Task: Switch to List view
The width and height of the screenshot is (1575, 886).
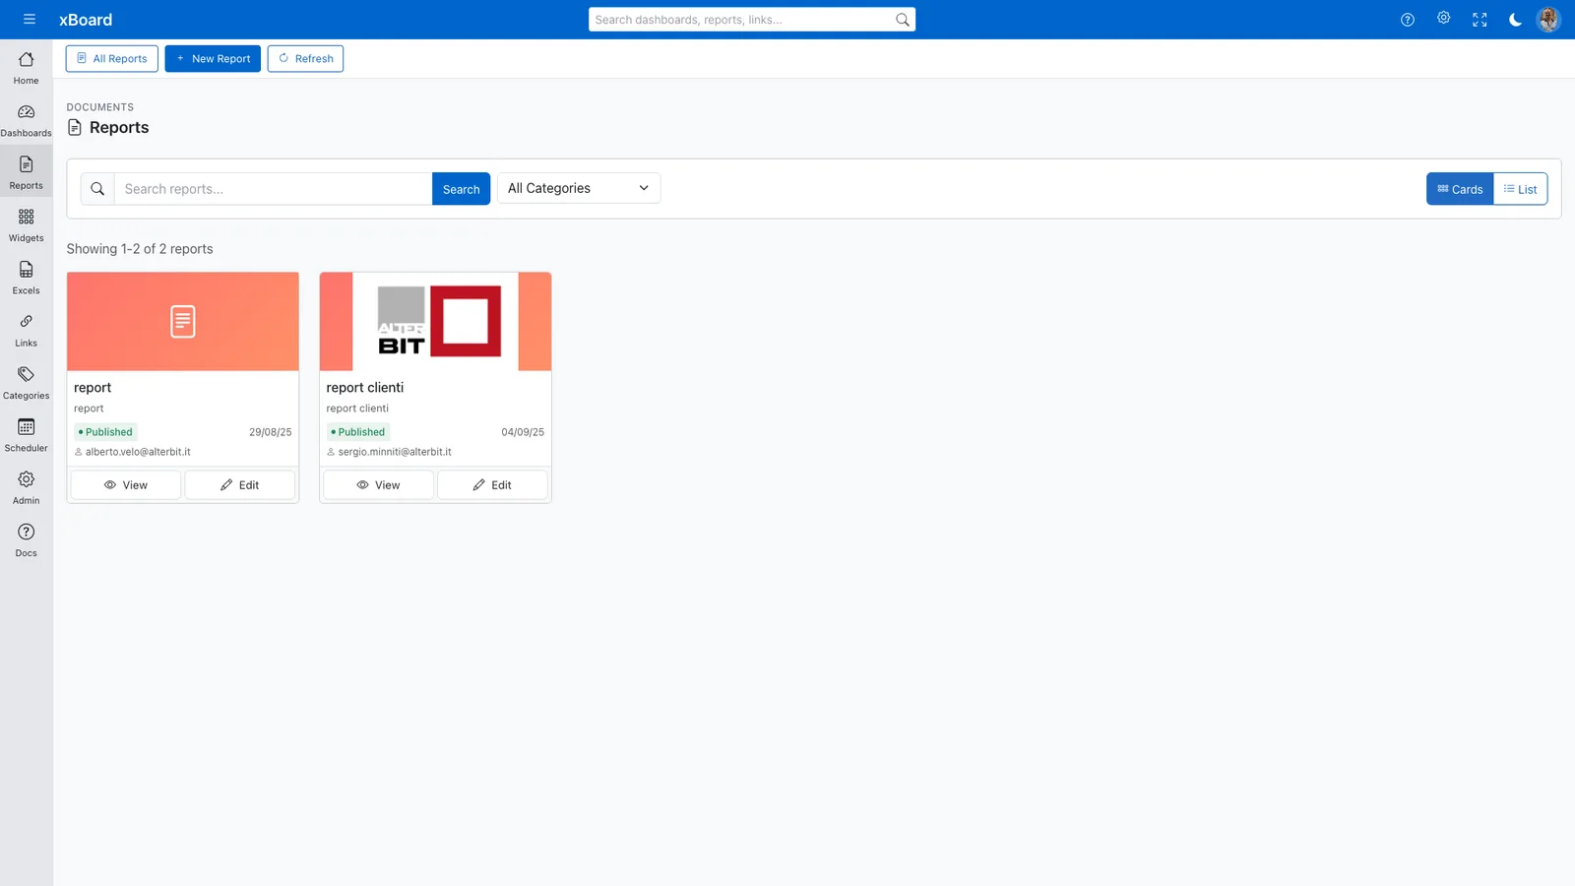Action: pos(1520,189)
